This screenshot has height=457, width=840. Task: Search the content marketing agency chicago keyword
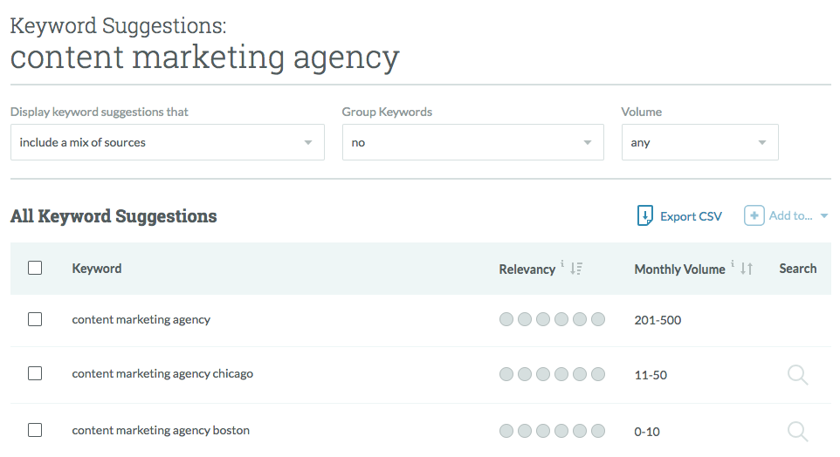[x=797, y=375]
